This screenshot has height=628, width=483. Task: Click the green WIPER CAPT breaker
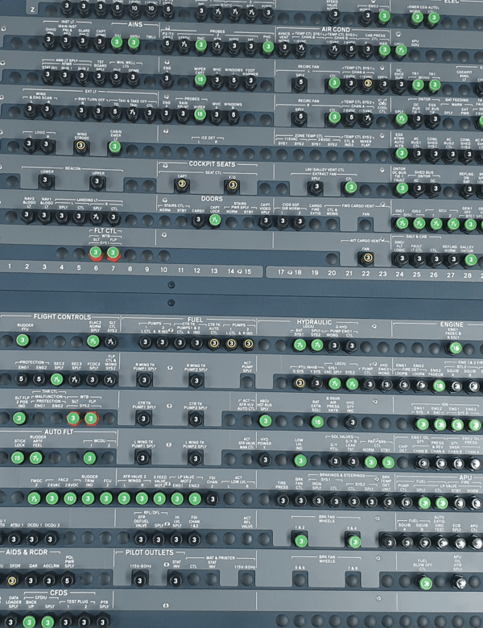pos(200,80)
